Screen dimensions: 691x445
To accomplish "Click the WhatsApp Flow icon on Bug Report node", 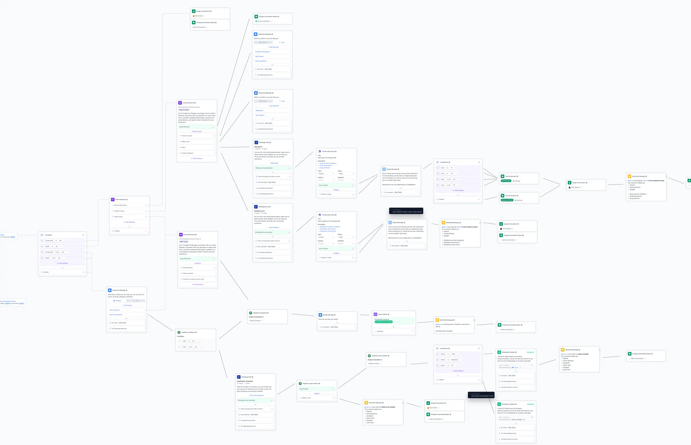I will click(256, 142).
